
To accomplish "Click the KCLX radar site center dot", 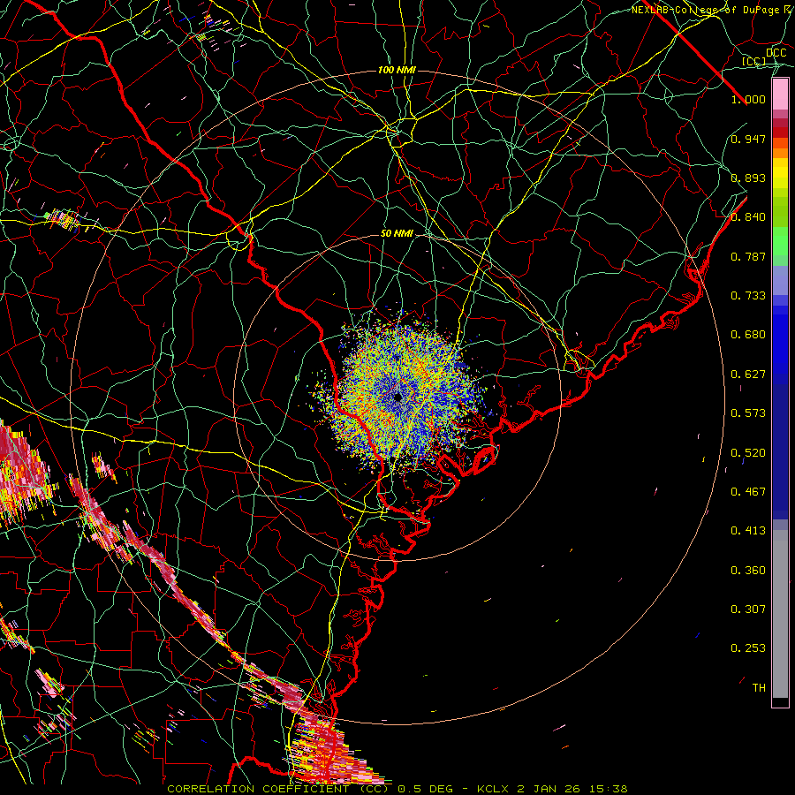I will coord(398,397).
